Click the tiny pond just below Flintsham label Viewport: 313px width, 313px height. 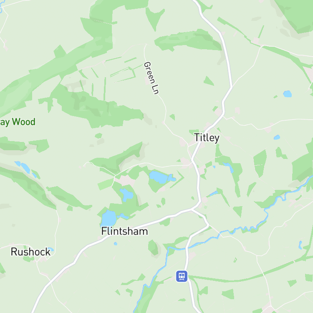click(x=115, y=244)
